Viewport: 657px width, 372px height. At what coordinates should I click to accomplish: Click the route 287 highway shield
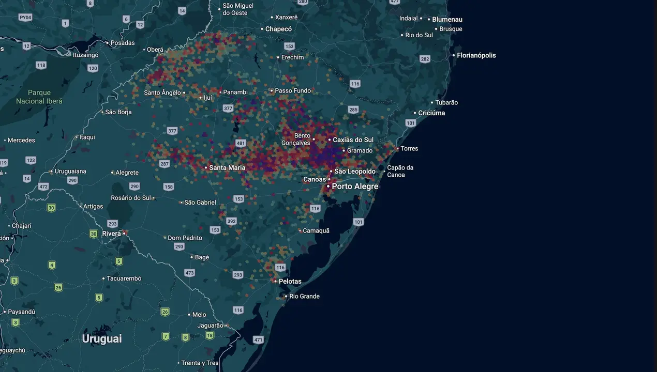(165, 164)
